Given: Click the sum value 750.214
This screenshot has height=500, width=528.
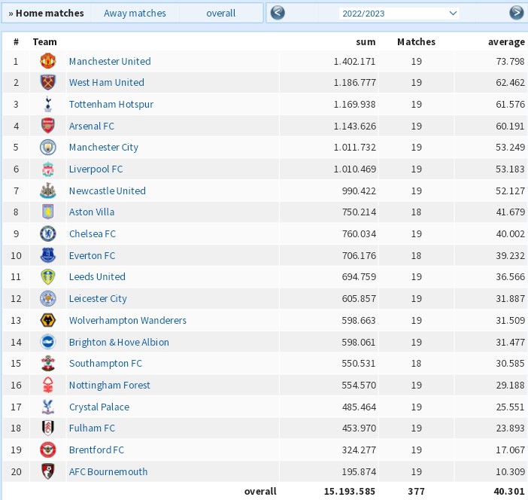Looking at the screenshot, I should 359,212.
